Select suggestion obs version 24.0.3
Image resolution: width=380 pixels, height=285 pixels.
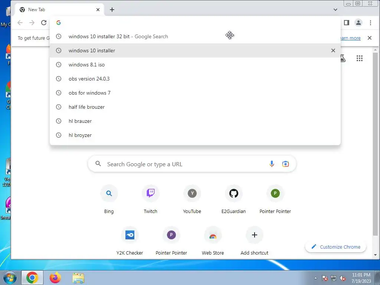195,79
